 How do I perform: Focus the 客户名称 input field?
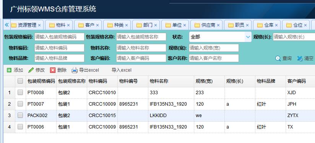coord(214,58)
